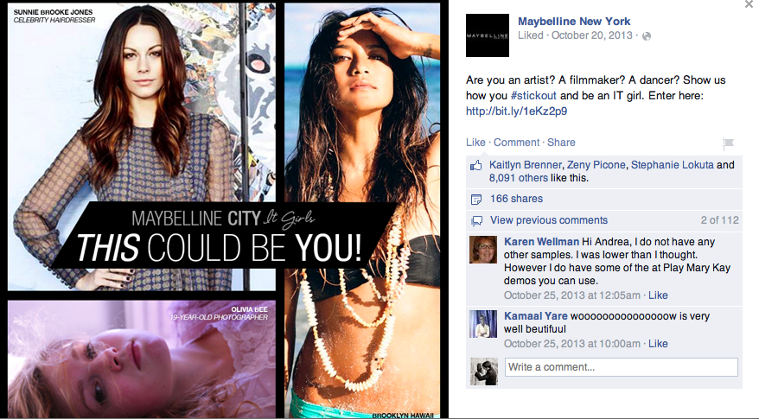This screenshot has height=419, width=759.
Task: Click the Write a comment field
Action: [x=622, y=367]
